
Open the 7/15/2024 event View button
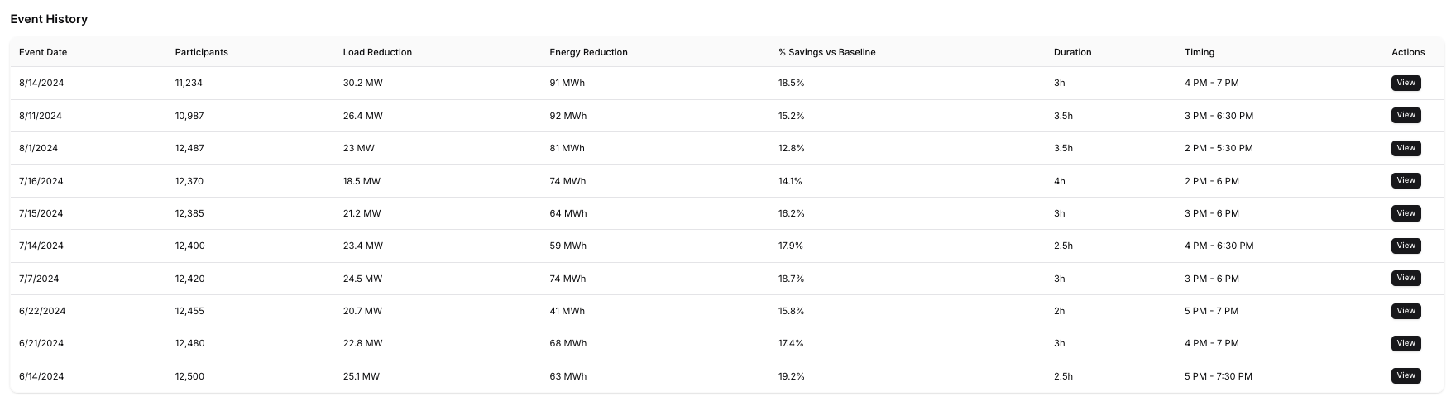click(x=1406, y=213)
